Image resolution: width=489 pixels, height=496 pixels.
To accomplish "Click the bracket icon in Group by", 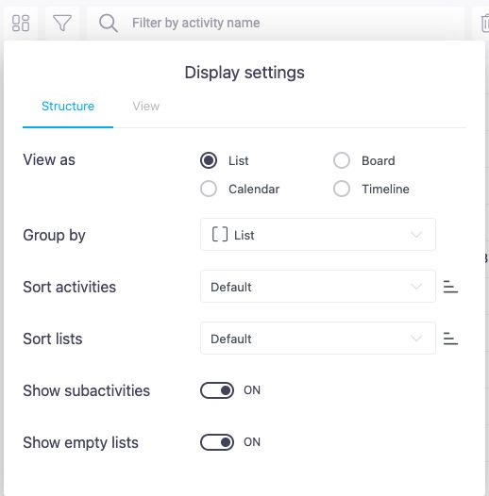I will 219,235.
